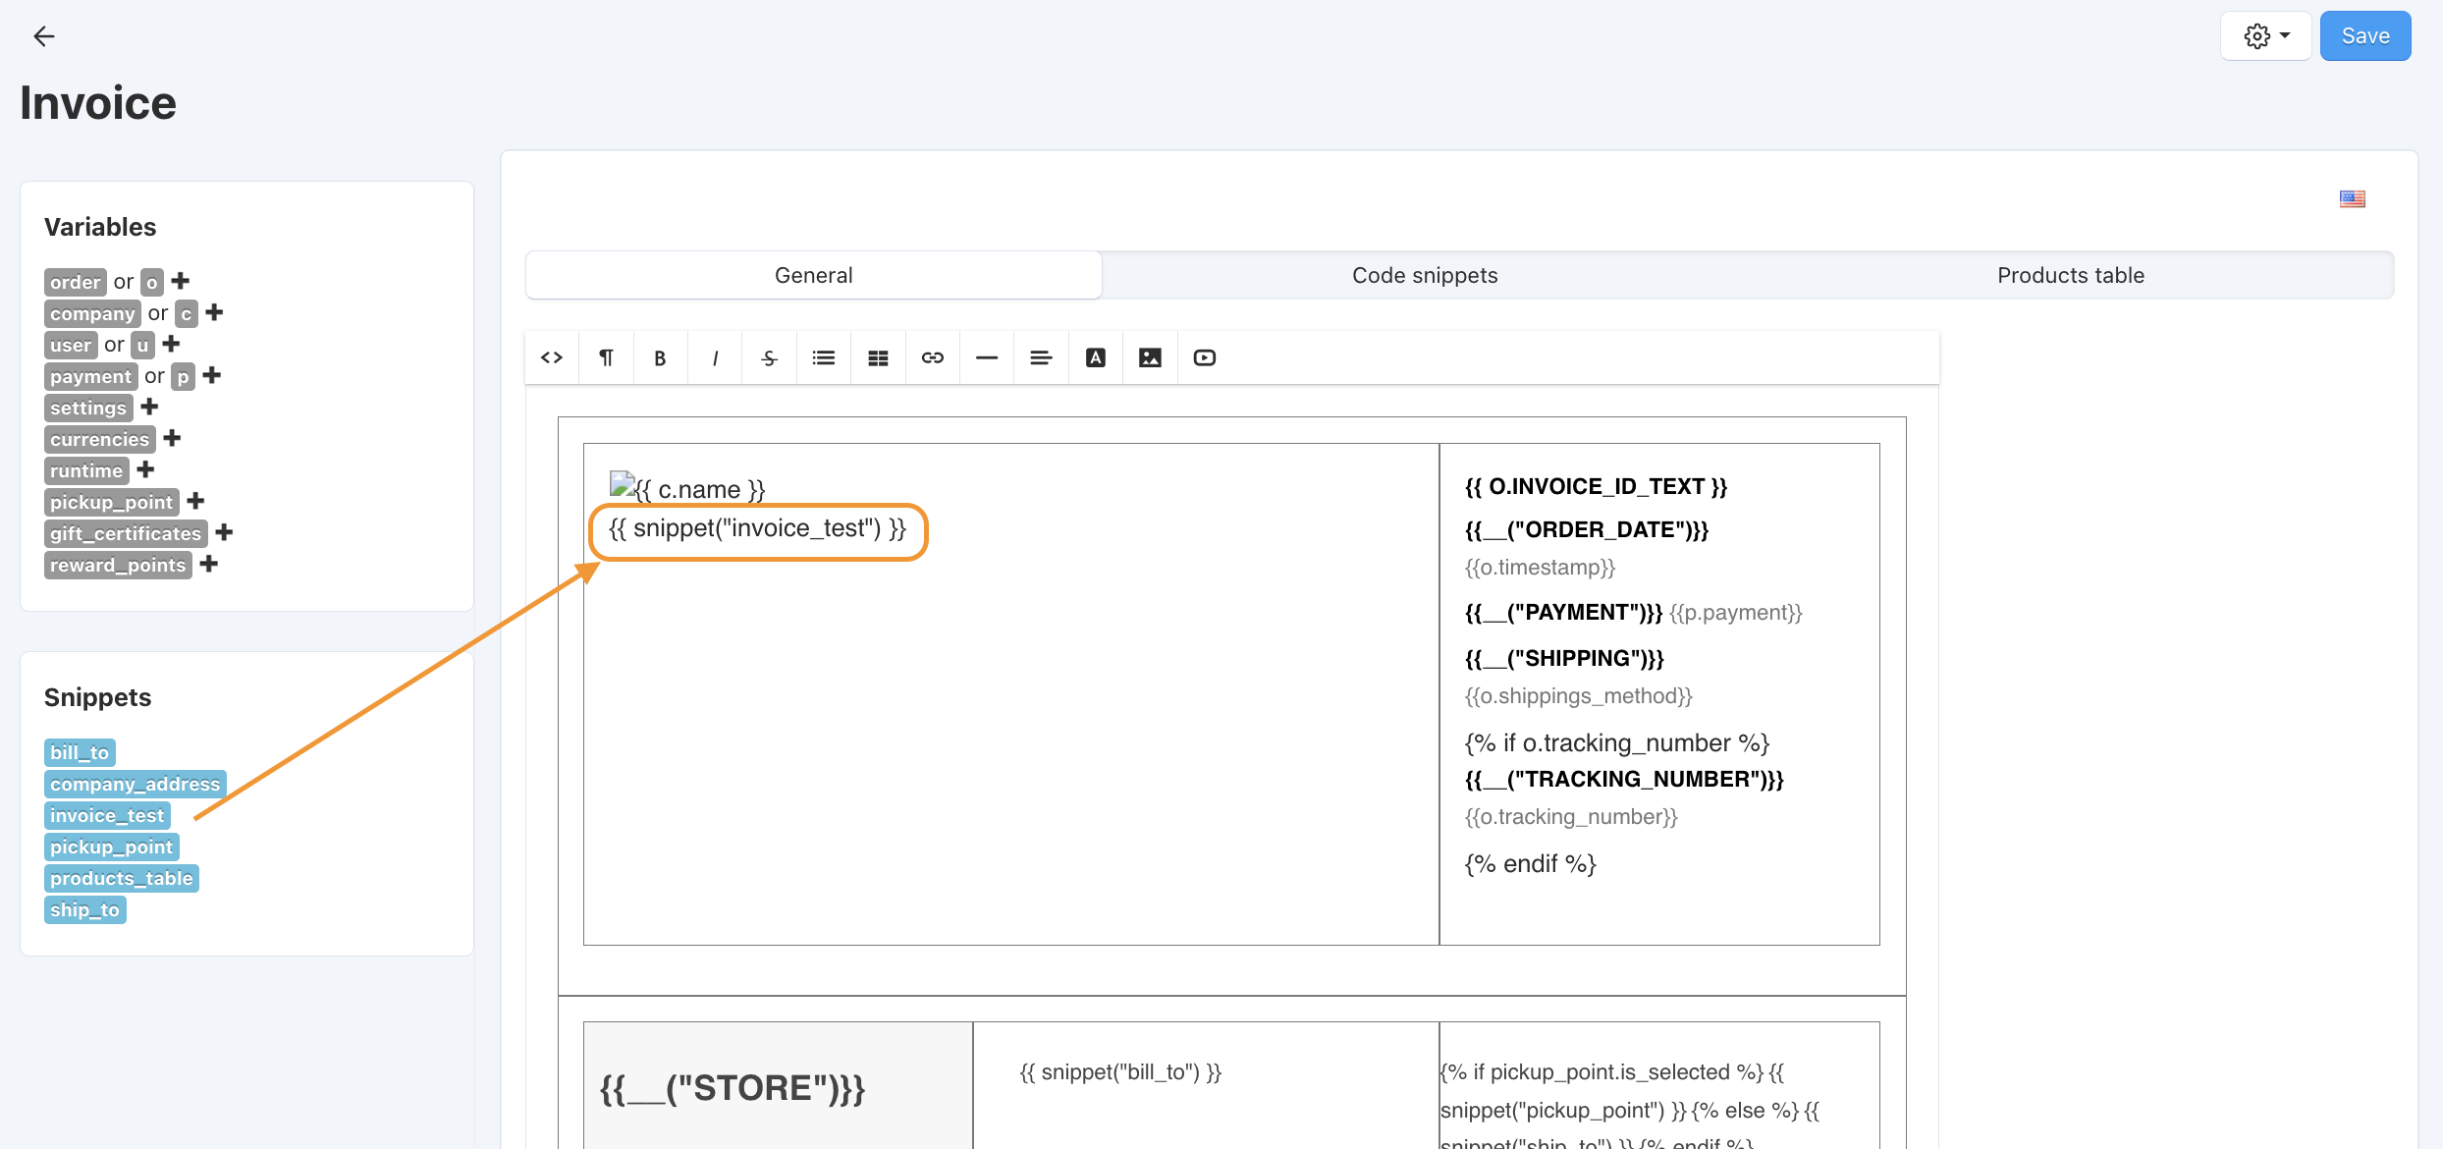Click the gift_certificates variable tag
This screenshot has height=1149, width=2443.
pos(126,533)
